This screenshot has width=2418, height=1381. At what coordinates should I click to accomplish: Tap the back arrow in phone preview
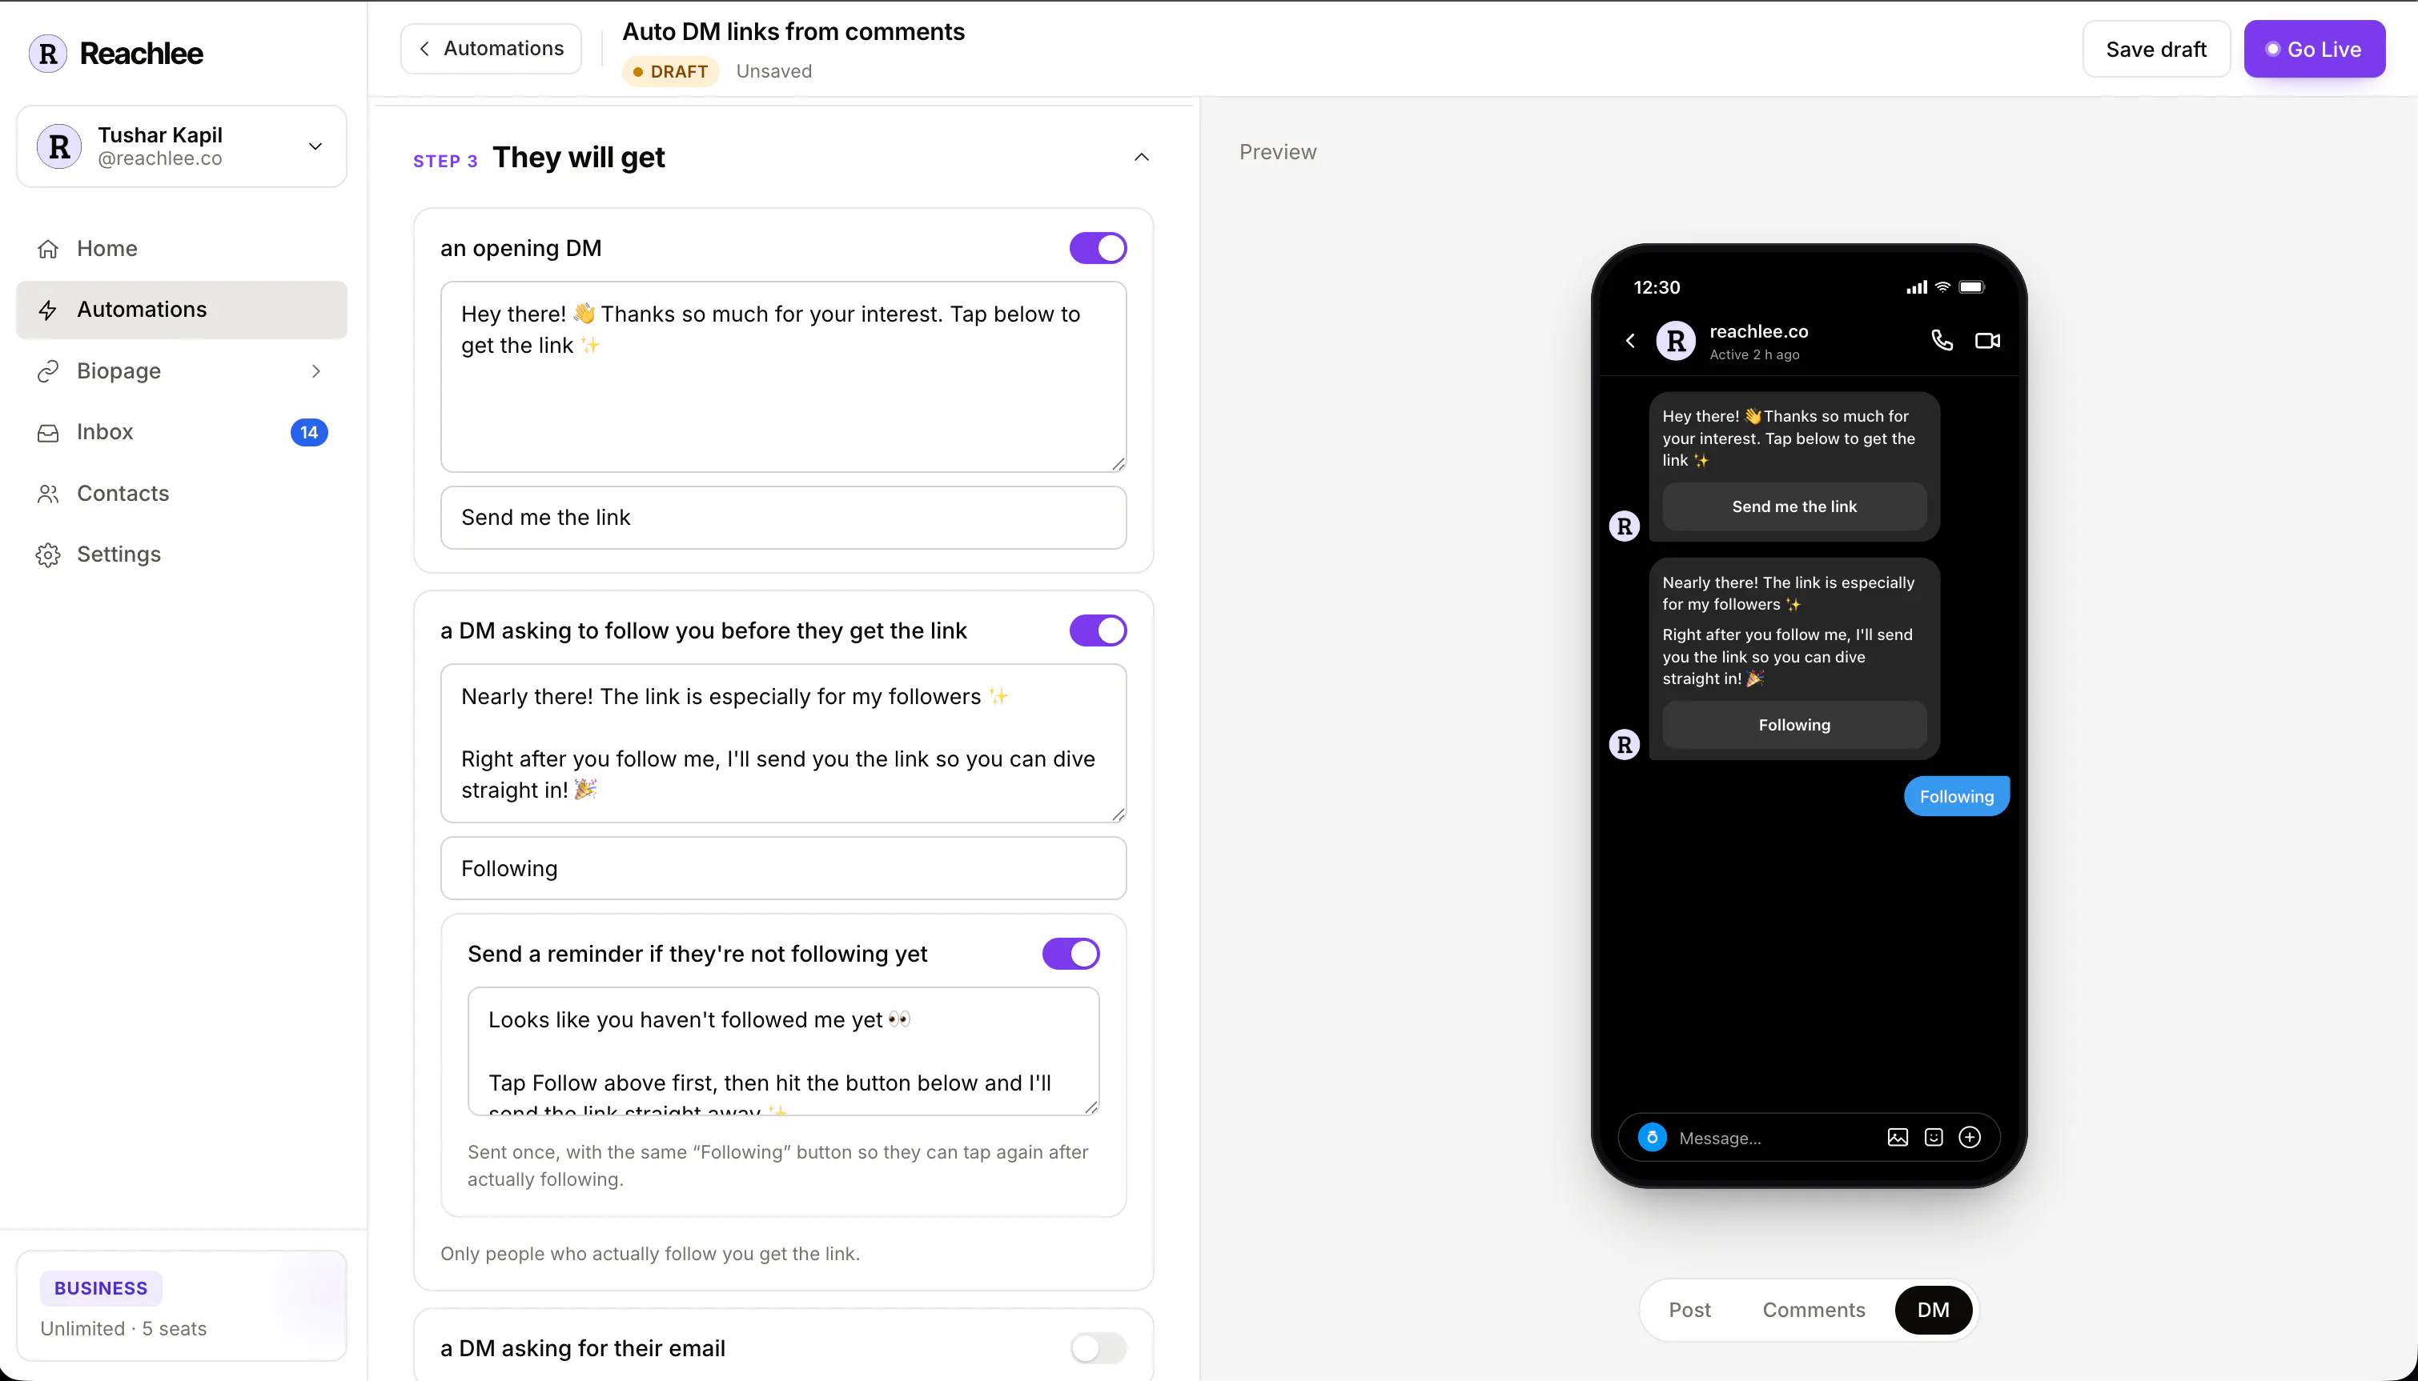coord(1630,339)
